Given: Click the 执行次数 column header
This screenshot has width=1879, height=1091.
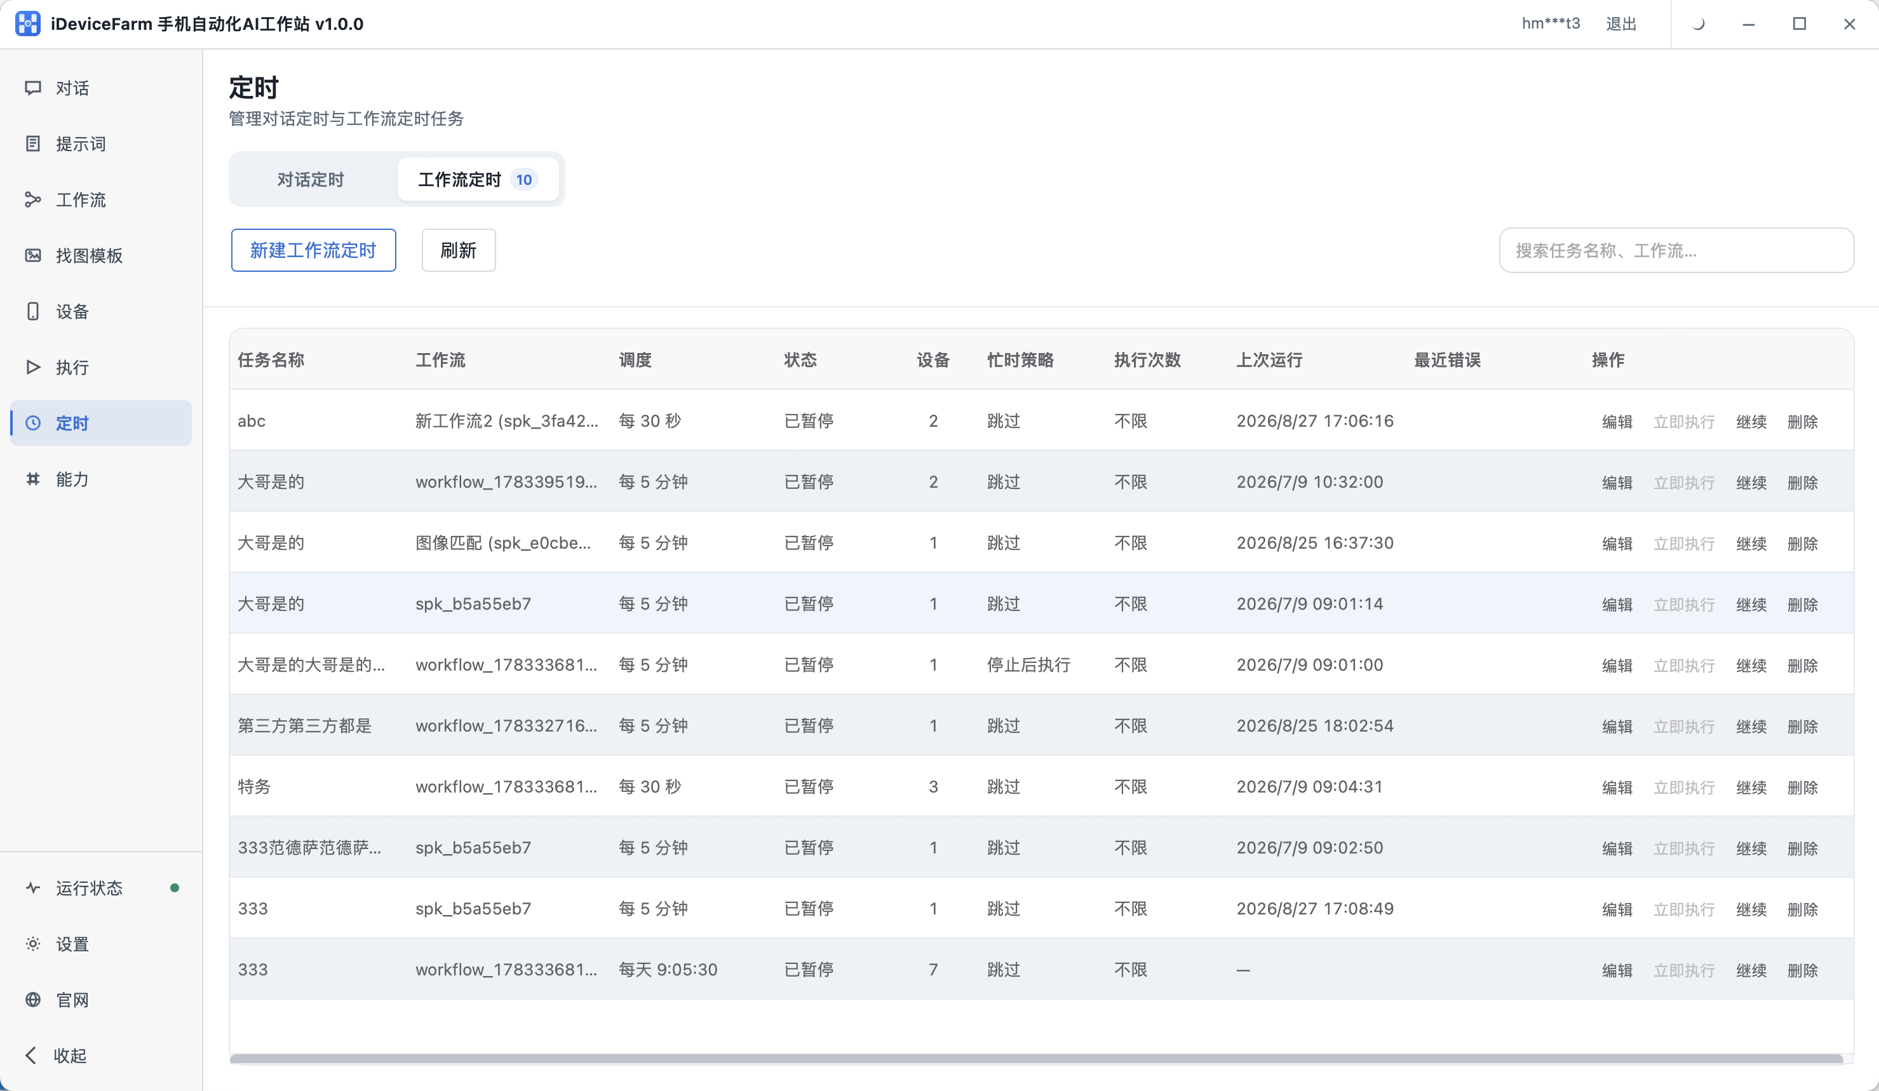Looking at the screenshot, I should 1147,360.
